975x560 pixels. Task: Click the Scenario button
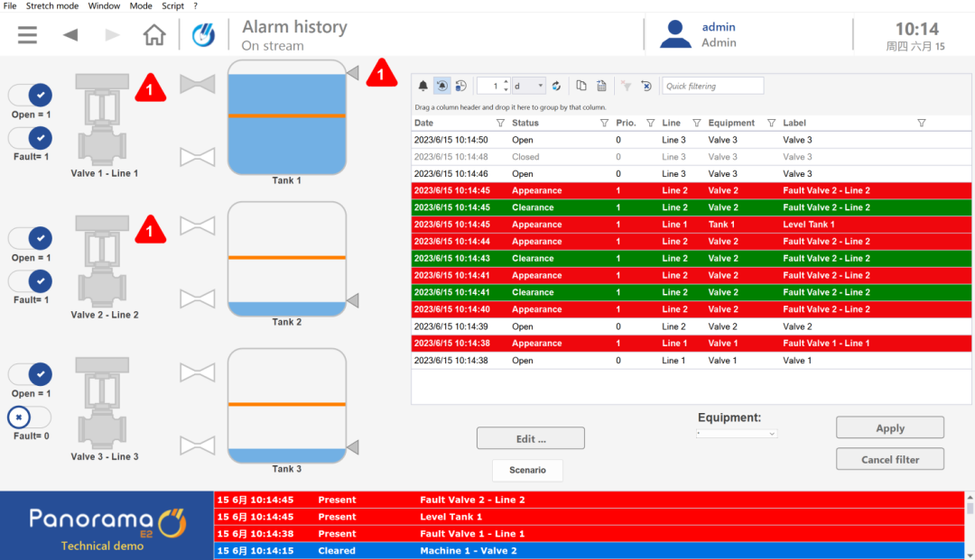click(x=527, y=470)
